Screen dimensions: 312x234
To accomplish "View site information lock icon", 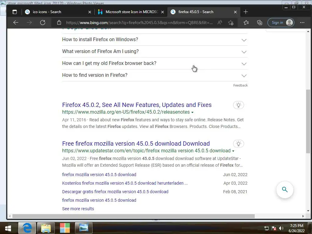I will pos(59,23).
